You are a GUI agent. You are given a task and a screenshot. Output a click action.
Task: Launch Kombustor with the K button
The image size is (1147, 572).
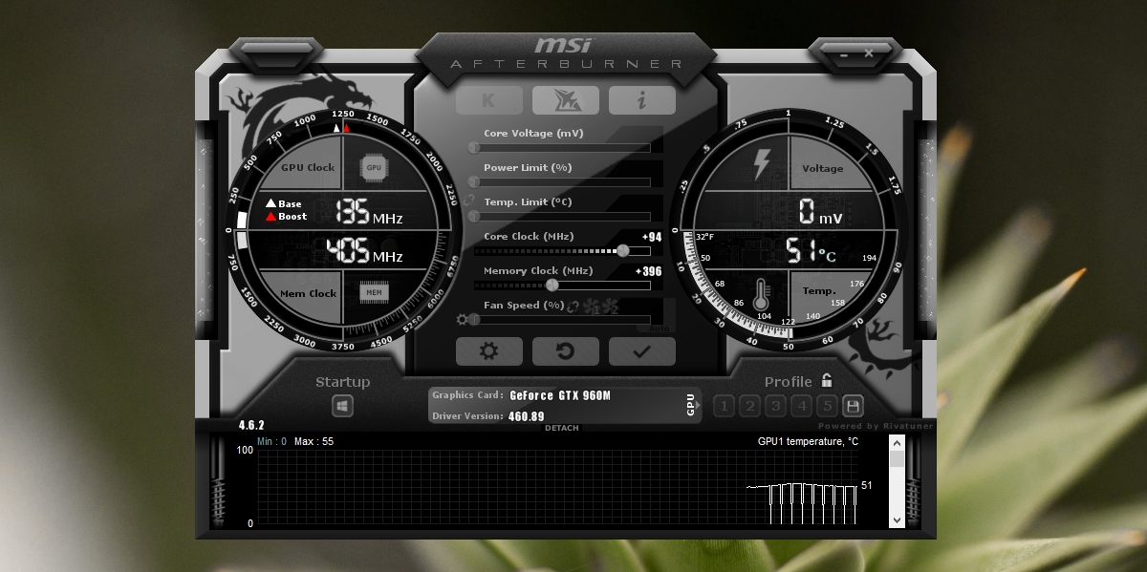(489, 100)
